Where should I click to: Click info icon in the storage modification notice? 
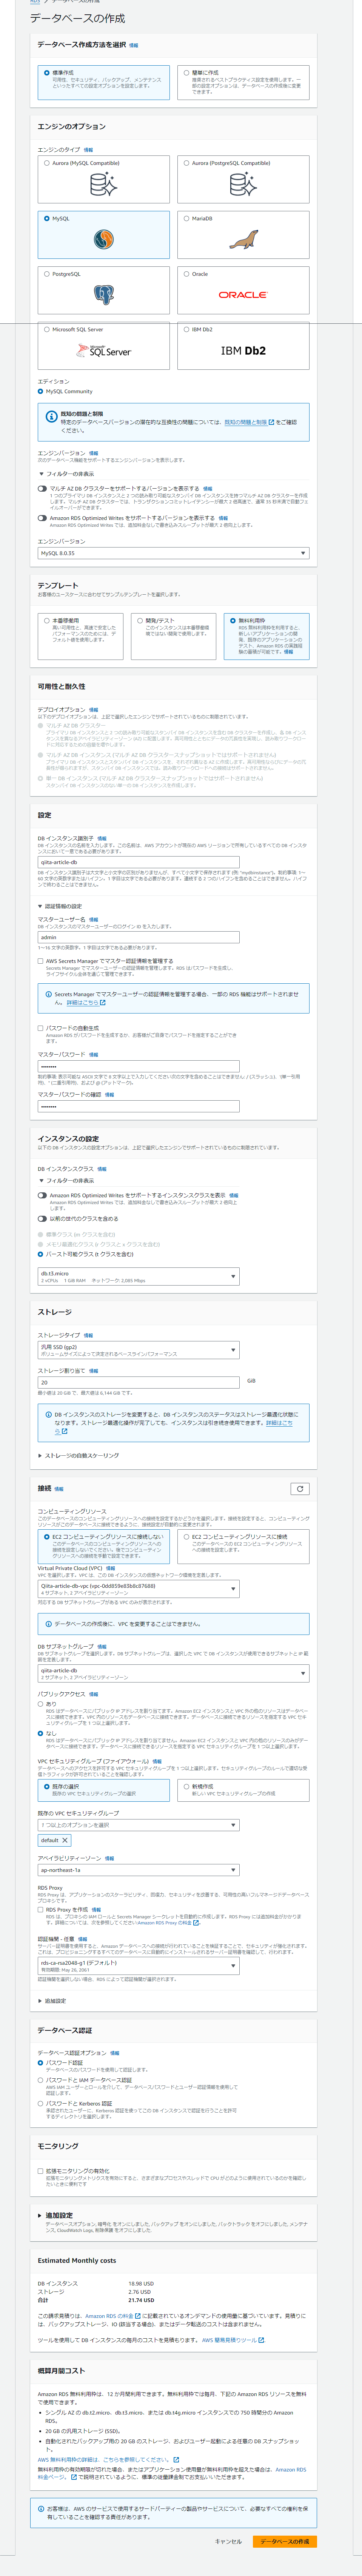click(48, 1415)
